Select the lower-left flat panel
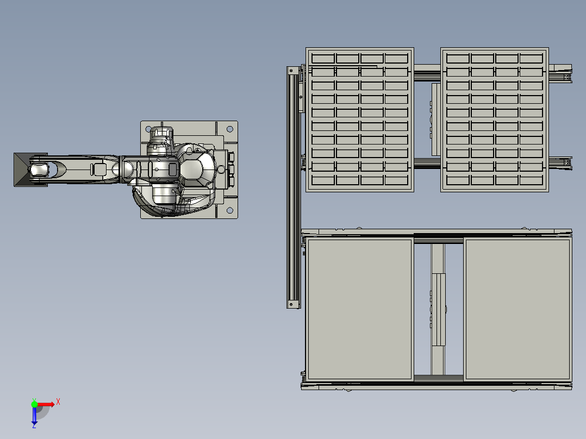The width and height of the screenshot is (586, 439). (x=359, y=309)
